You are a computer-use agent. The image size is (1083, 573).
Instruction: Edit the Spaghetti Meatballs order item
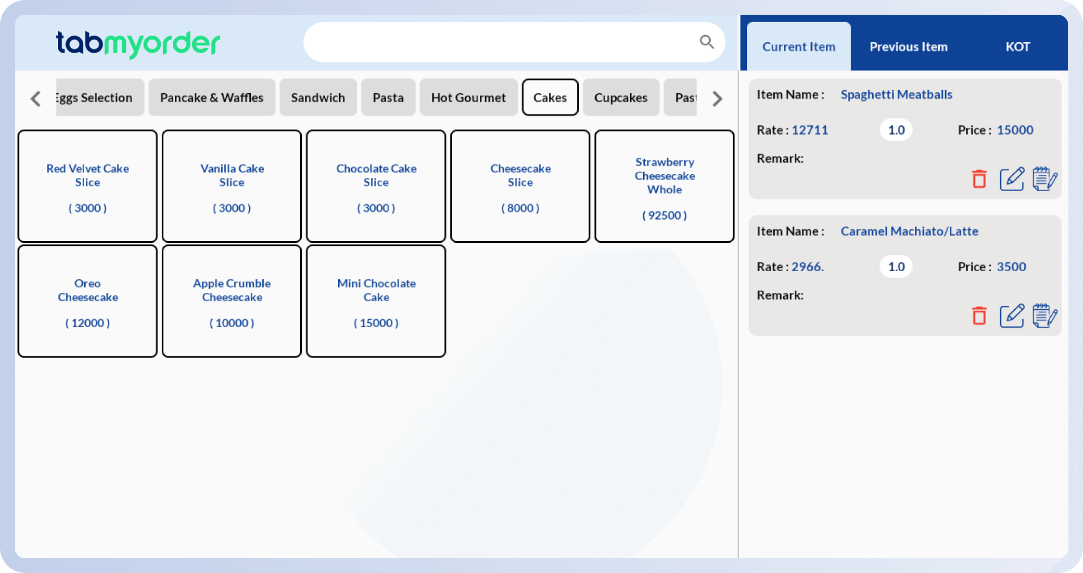(1011, 180)
